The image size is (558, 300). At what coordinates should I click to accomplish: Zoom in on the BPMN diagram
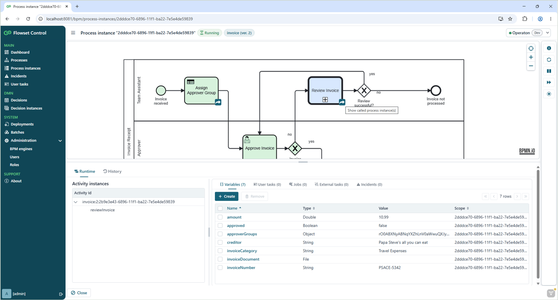point(531,57)
